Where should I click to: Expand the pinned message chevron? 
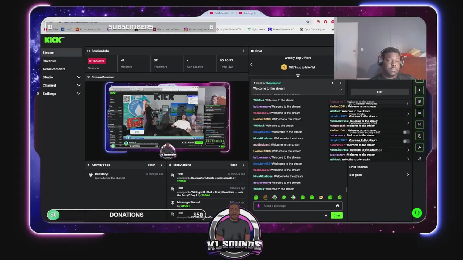click(x=340, y=90)
